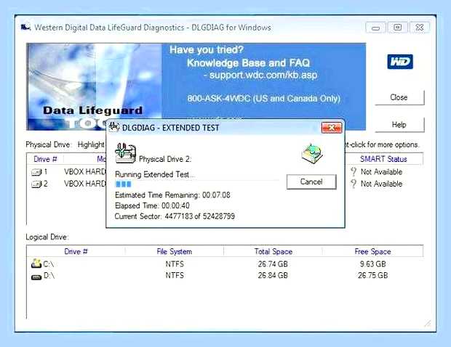Click SMART status question icon for drive 1
451x347 pixels.
pos(354,171)
